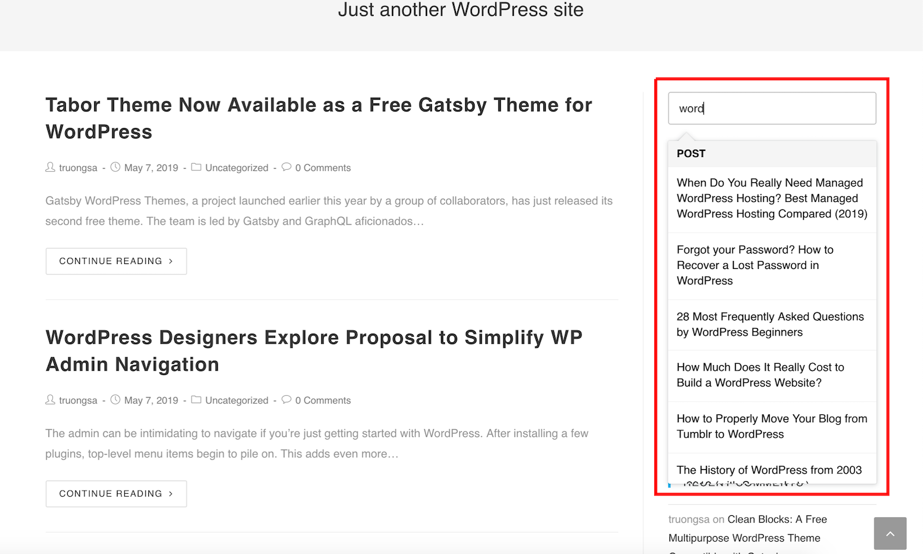Click the clock icon on the WordPress Designers post
This screenshot has width=923, height=554.
coord(115,399)
